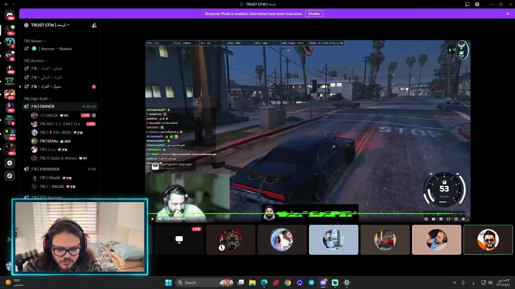This screenshot has width=515, height=289.
Task: Join the TR | OWNER voice channel
Action: pyautogui.click(x=60, y=106)
